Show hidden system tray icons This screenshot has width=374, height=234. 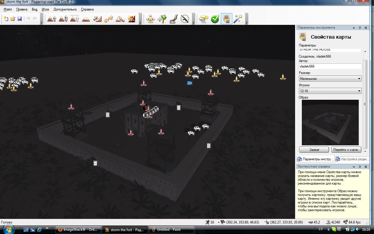point(328,230)
